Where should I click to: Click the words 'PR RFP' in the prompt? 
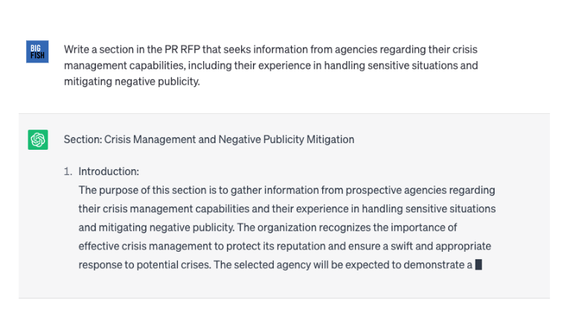click(182, 49)
